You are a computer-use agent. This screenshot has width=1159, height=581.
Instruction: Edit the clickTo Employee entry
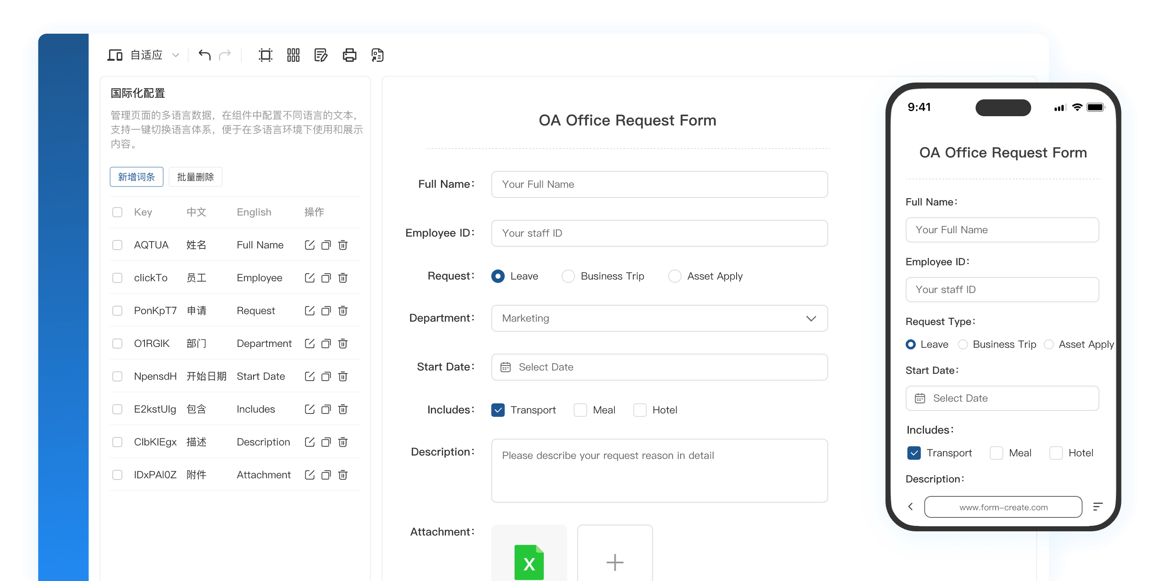310,277
